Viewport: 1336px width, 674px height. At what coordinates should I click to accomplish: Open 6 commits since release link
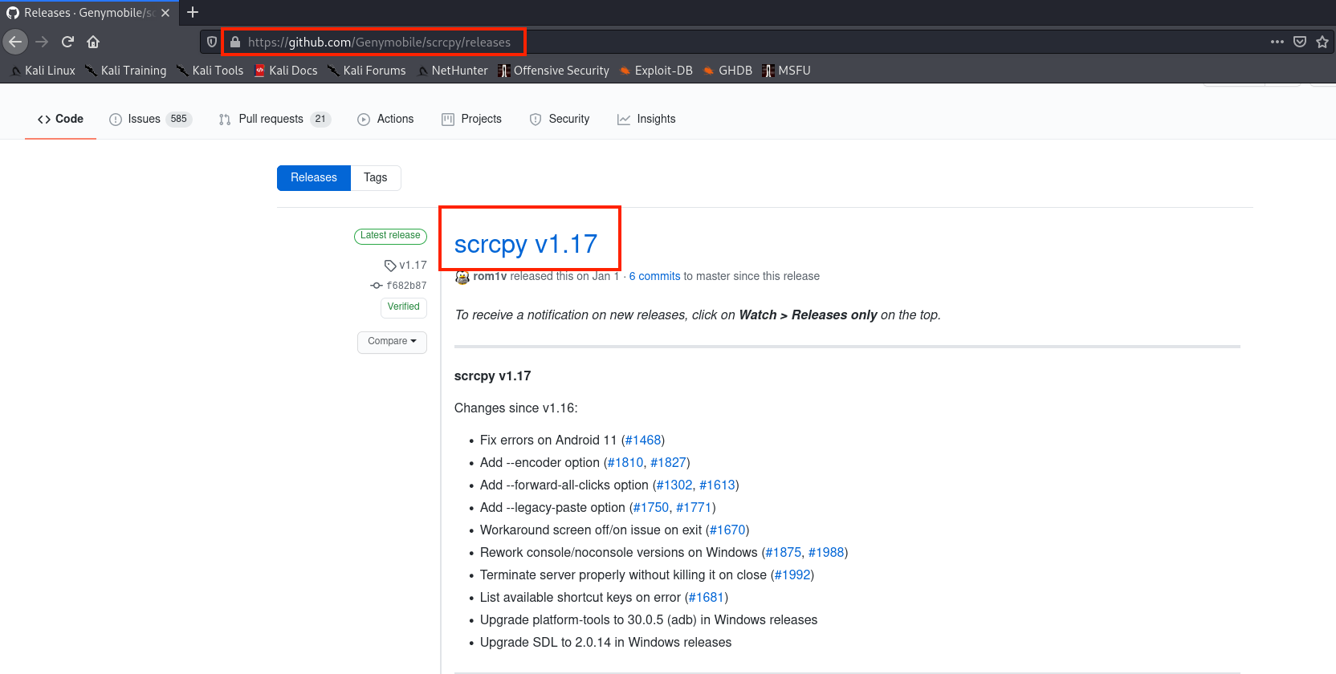(654, 276)
